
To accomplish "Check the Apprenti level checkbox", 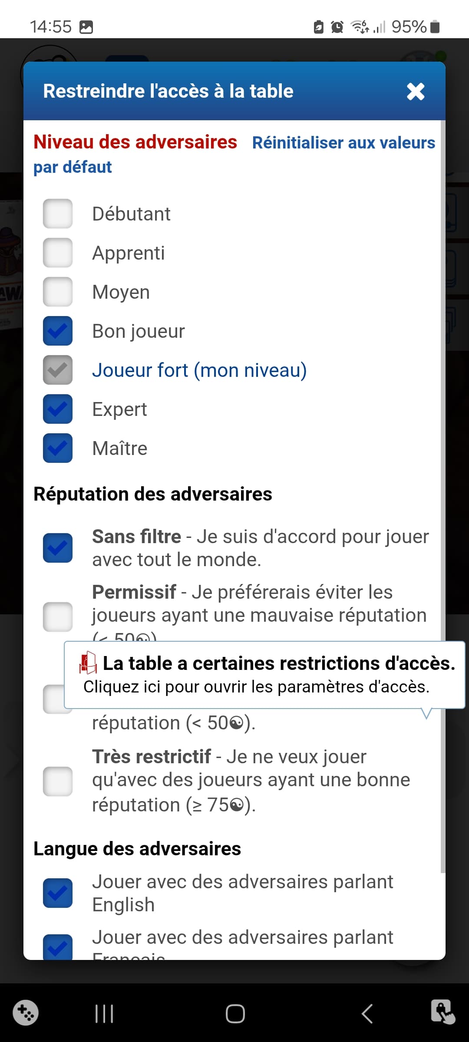I will tap(58, 253).
